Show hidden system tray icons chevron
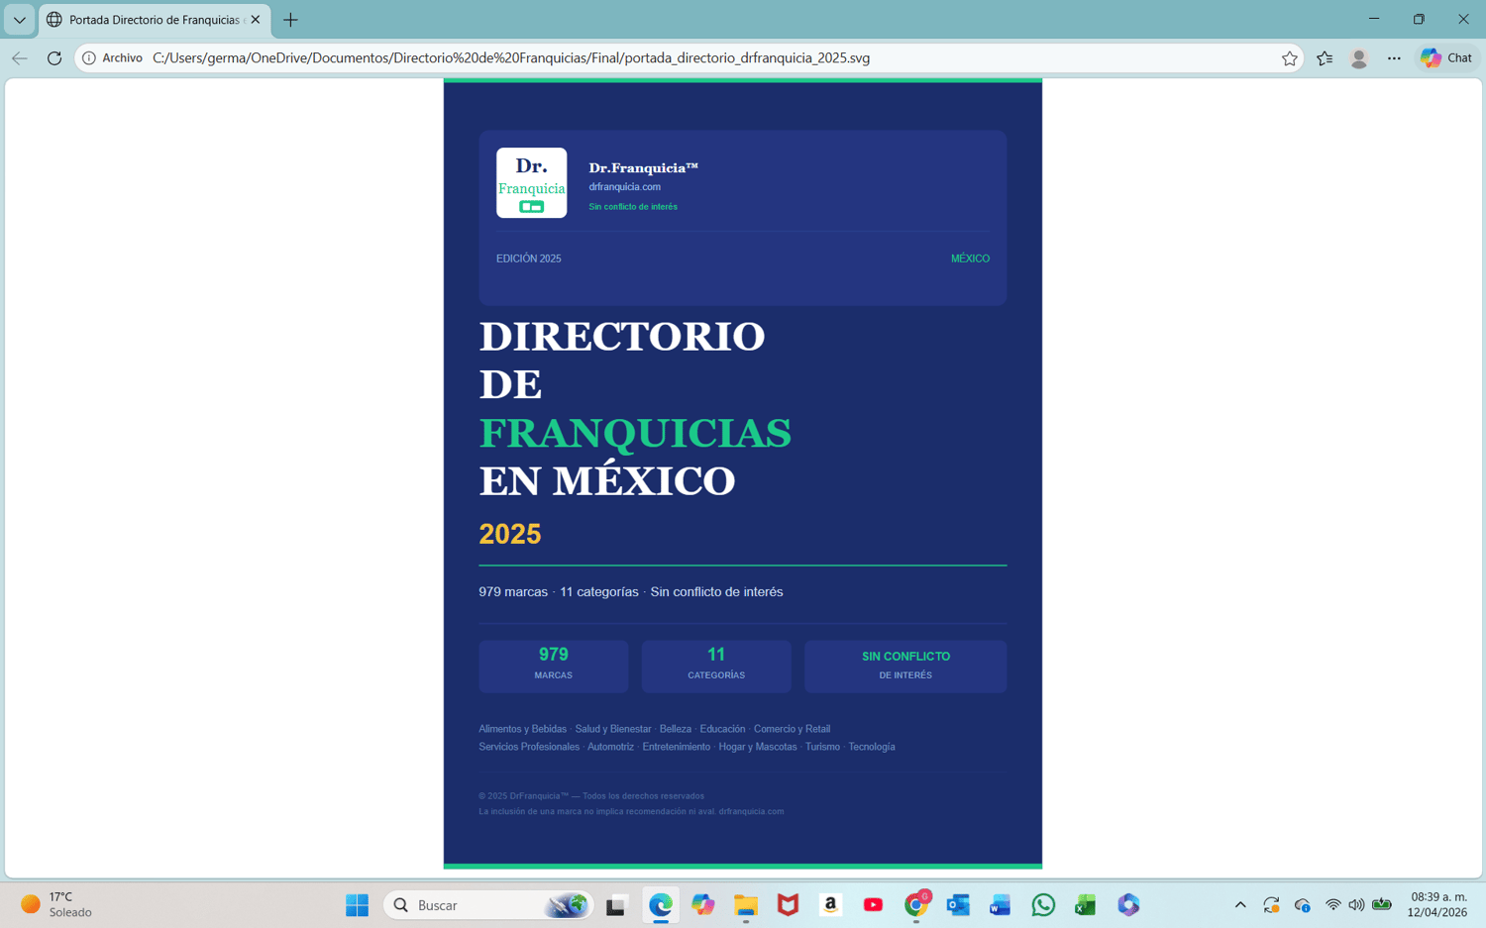1486x928 pixels. point(1240,905)
